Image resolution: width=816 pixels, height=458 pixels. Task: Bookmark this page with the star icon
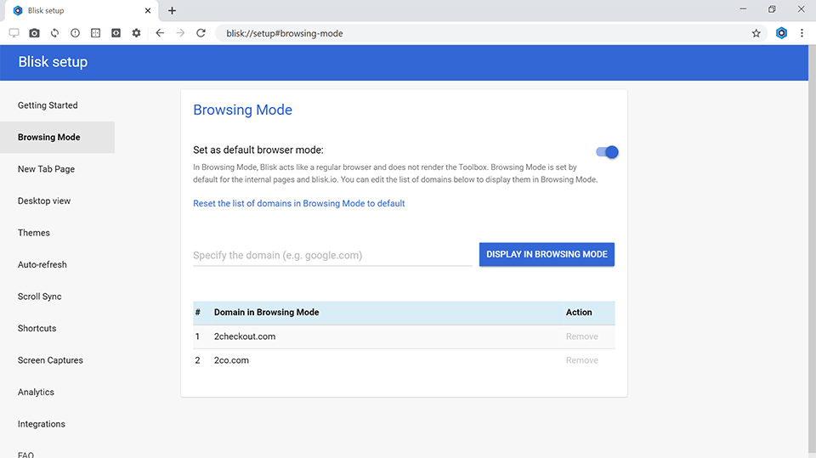tap(756, 33)
